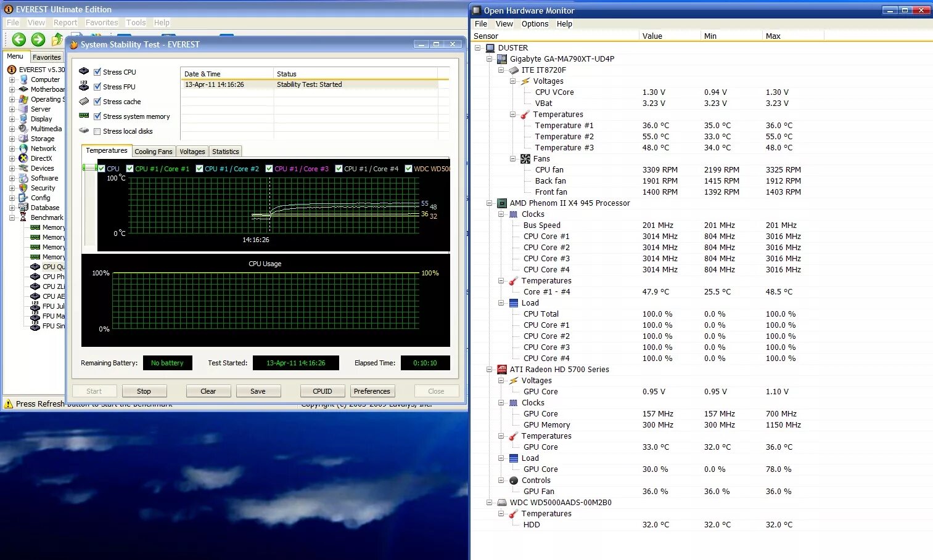Toggle the CPU #1 / Core #3 graph checkbox

pyautogui.click(x=269, y=168)
